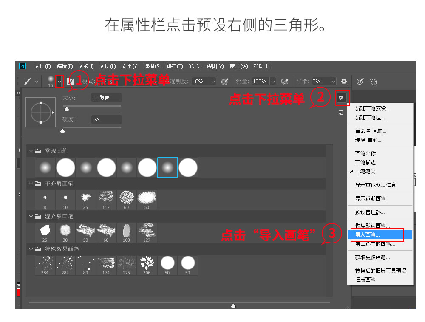Select the wet media brush labeled 30
The image size is (425, 322).
(65, 233)
